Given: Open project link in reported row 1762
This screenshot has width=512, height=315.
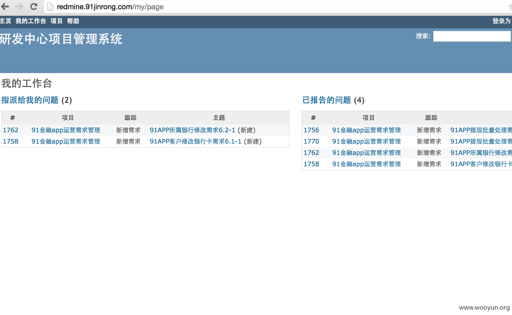Looking at the screenshot, I should tap(367, 153).
